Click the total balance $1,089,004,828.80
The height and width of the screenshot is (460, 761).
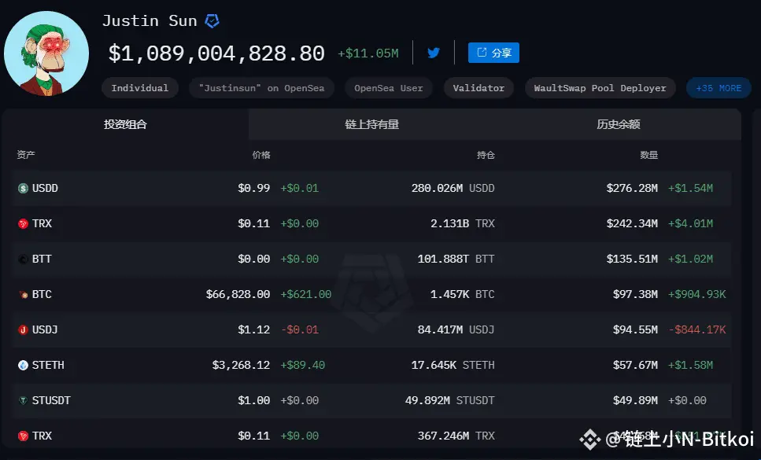point(216,53)
